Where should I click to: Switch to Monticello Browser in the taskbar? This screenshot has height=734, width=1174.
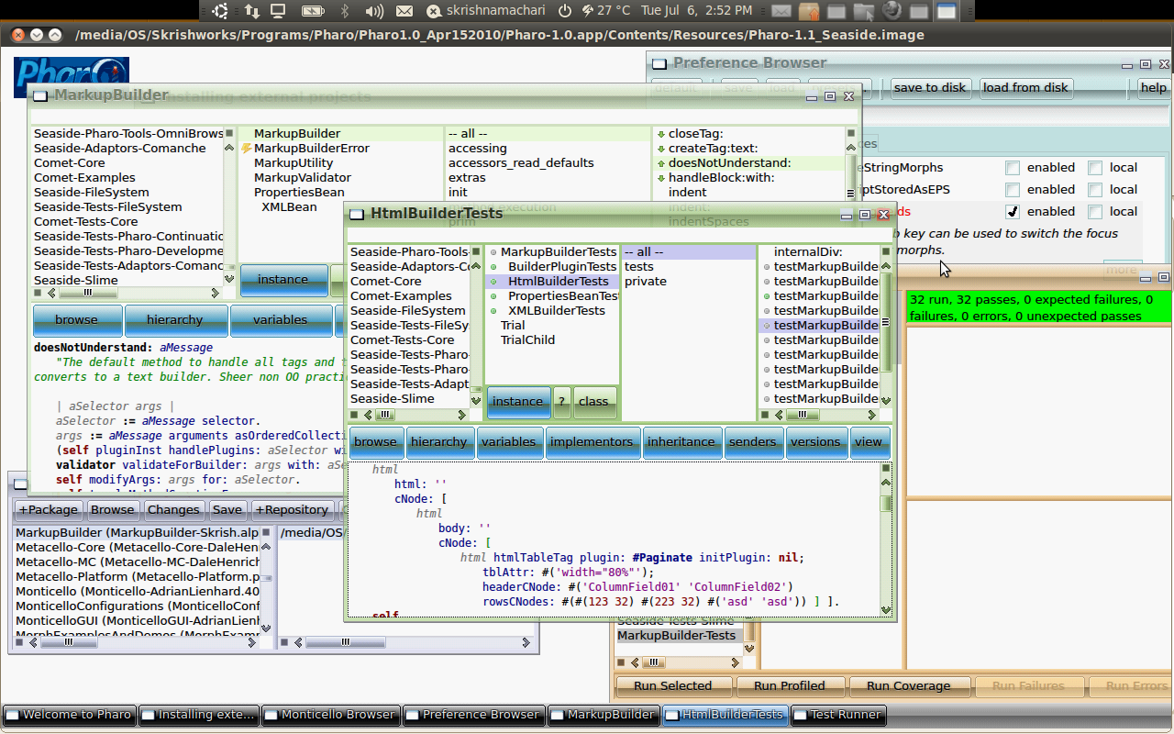(331, 715)
